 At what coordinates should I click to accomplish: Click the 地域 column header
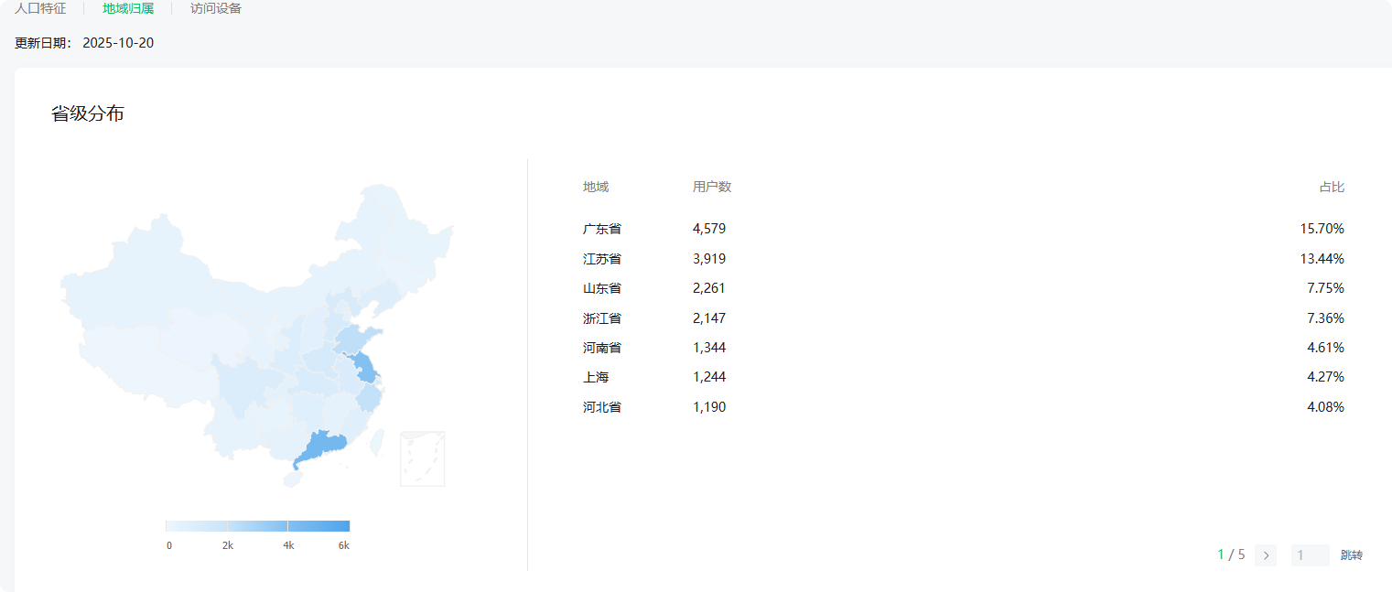pos(596,187)
